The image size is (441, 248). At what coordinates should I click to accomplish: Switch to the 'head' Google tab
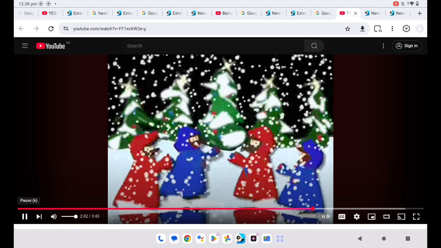101,13
